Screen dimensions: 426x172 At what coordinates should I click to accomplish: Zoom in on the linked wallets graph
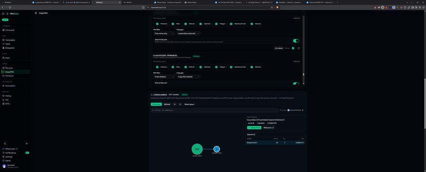(x=175, y=104)
